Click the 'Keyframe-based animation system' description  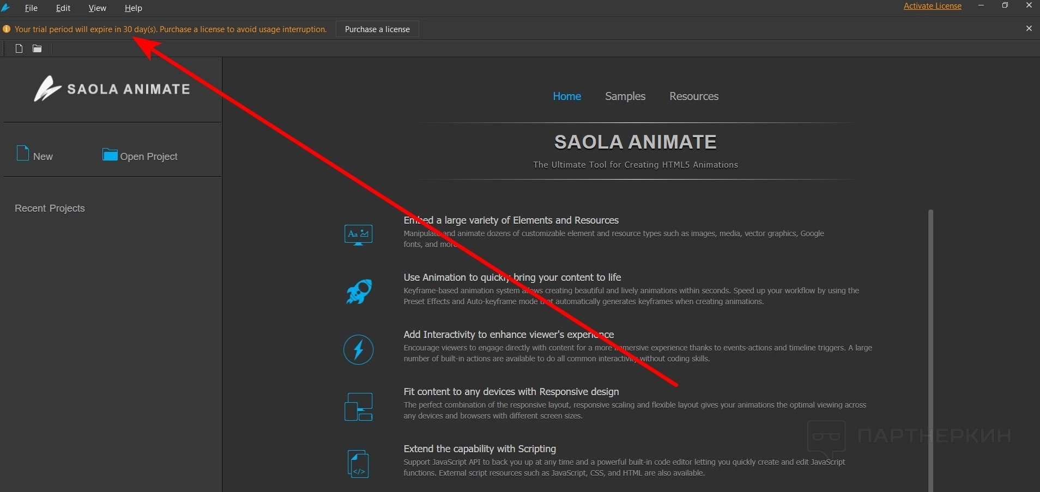click(631, 296)
